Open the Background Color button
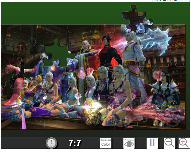This screenshot has width=191, height=152. click(105, 143)
